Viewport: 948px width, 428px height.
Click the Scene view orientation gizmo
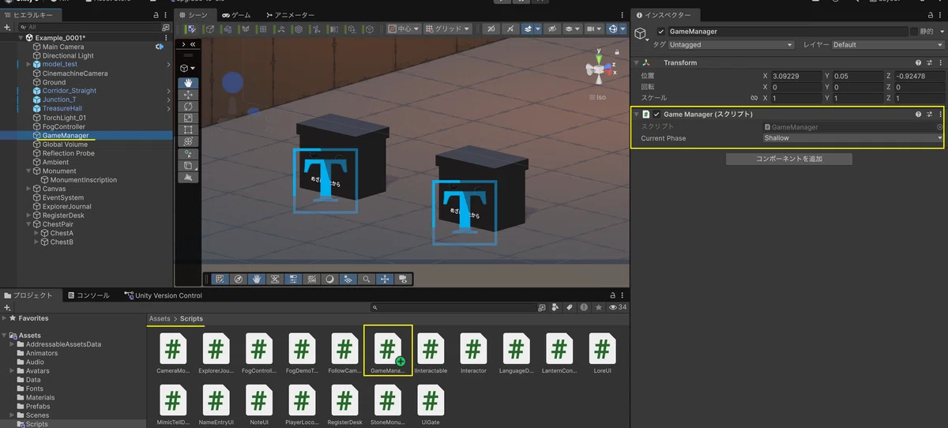click(599, 69)
